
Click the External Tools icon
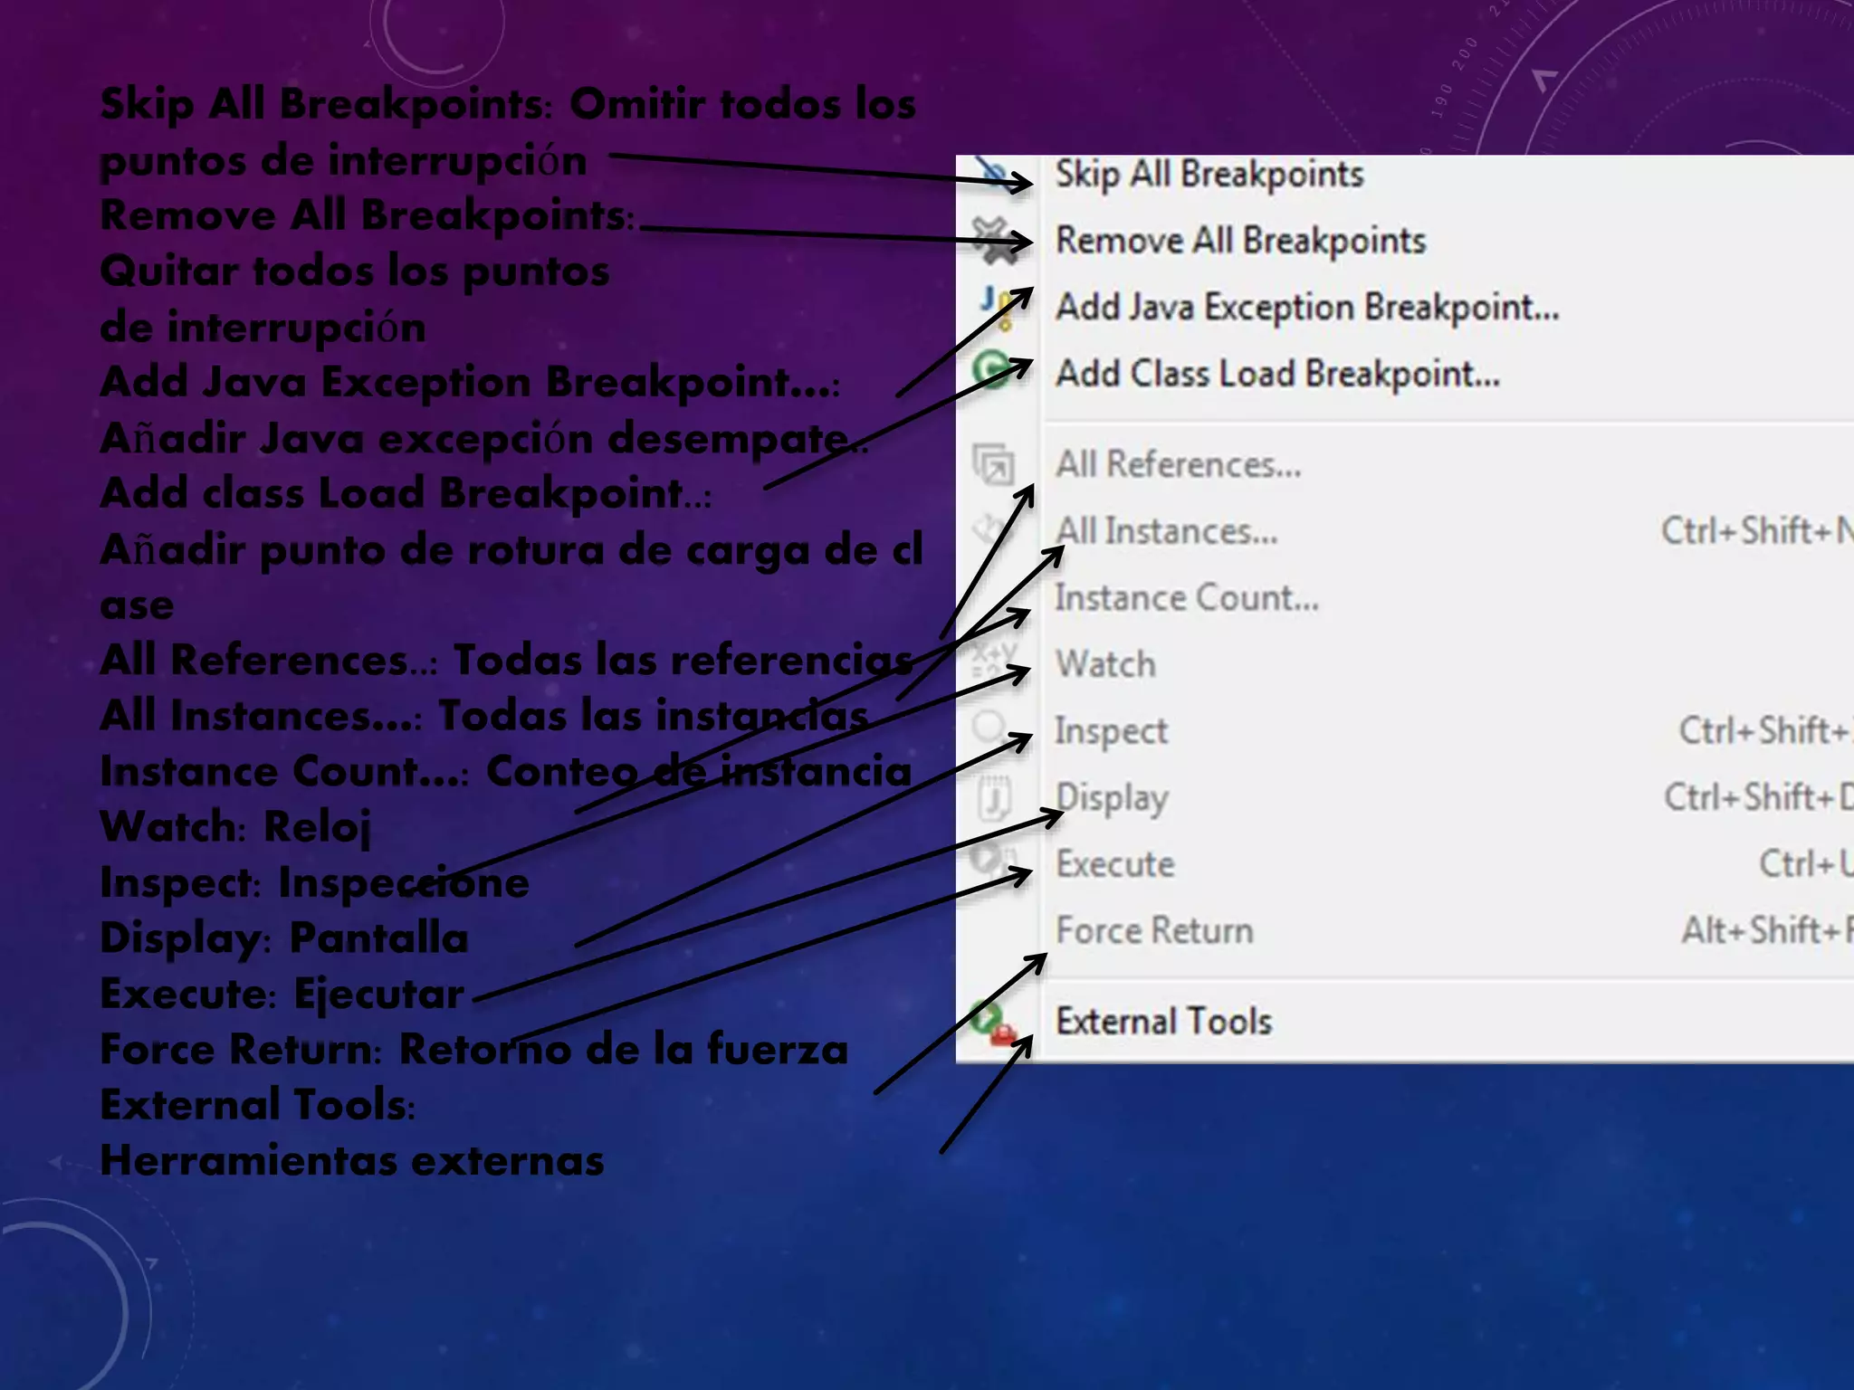click(x=993, y=1023)
